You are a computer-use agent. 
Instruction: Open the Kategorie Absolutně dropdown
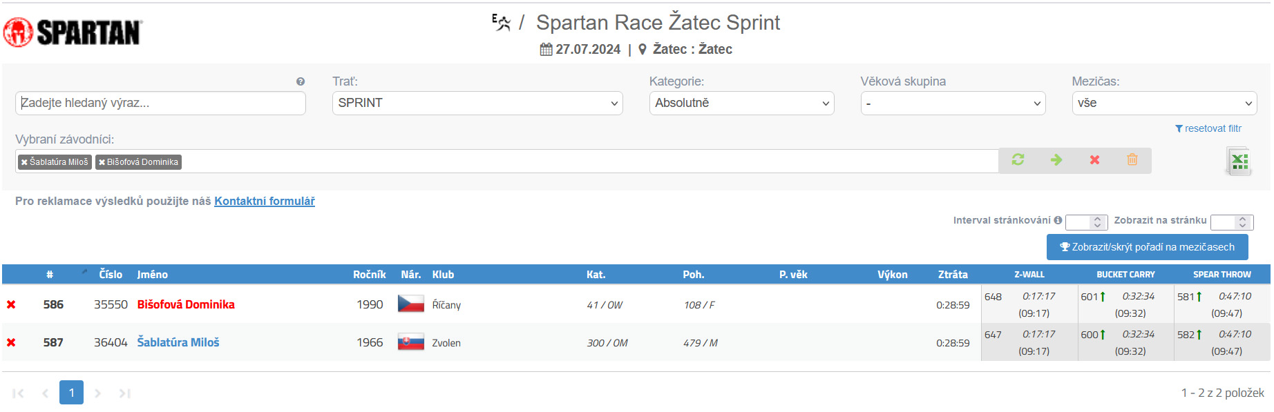point(741,103)
